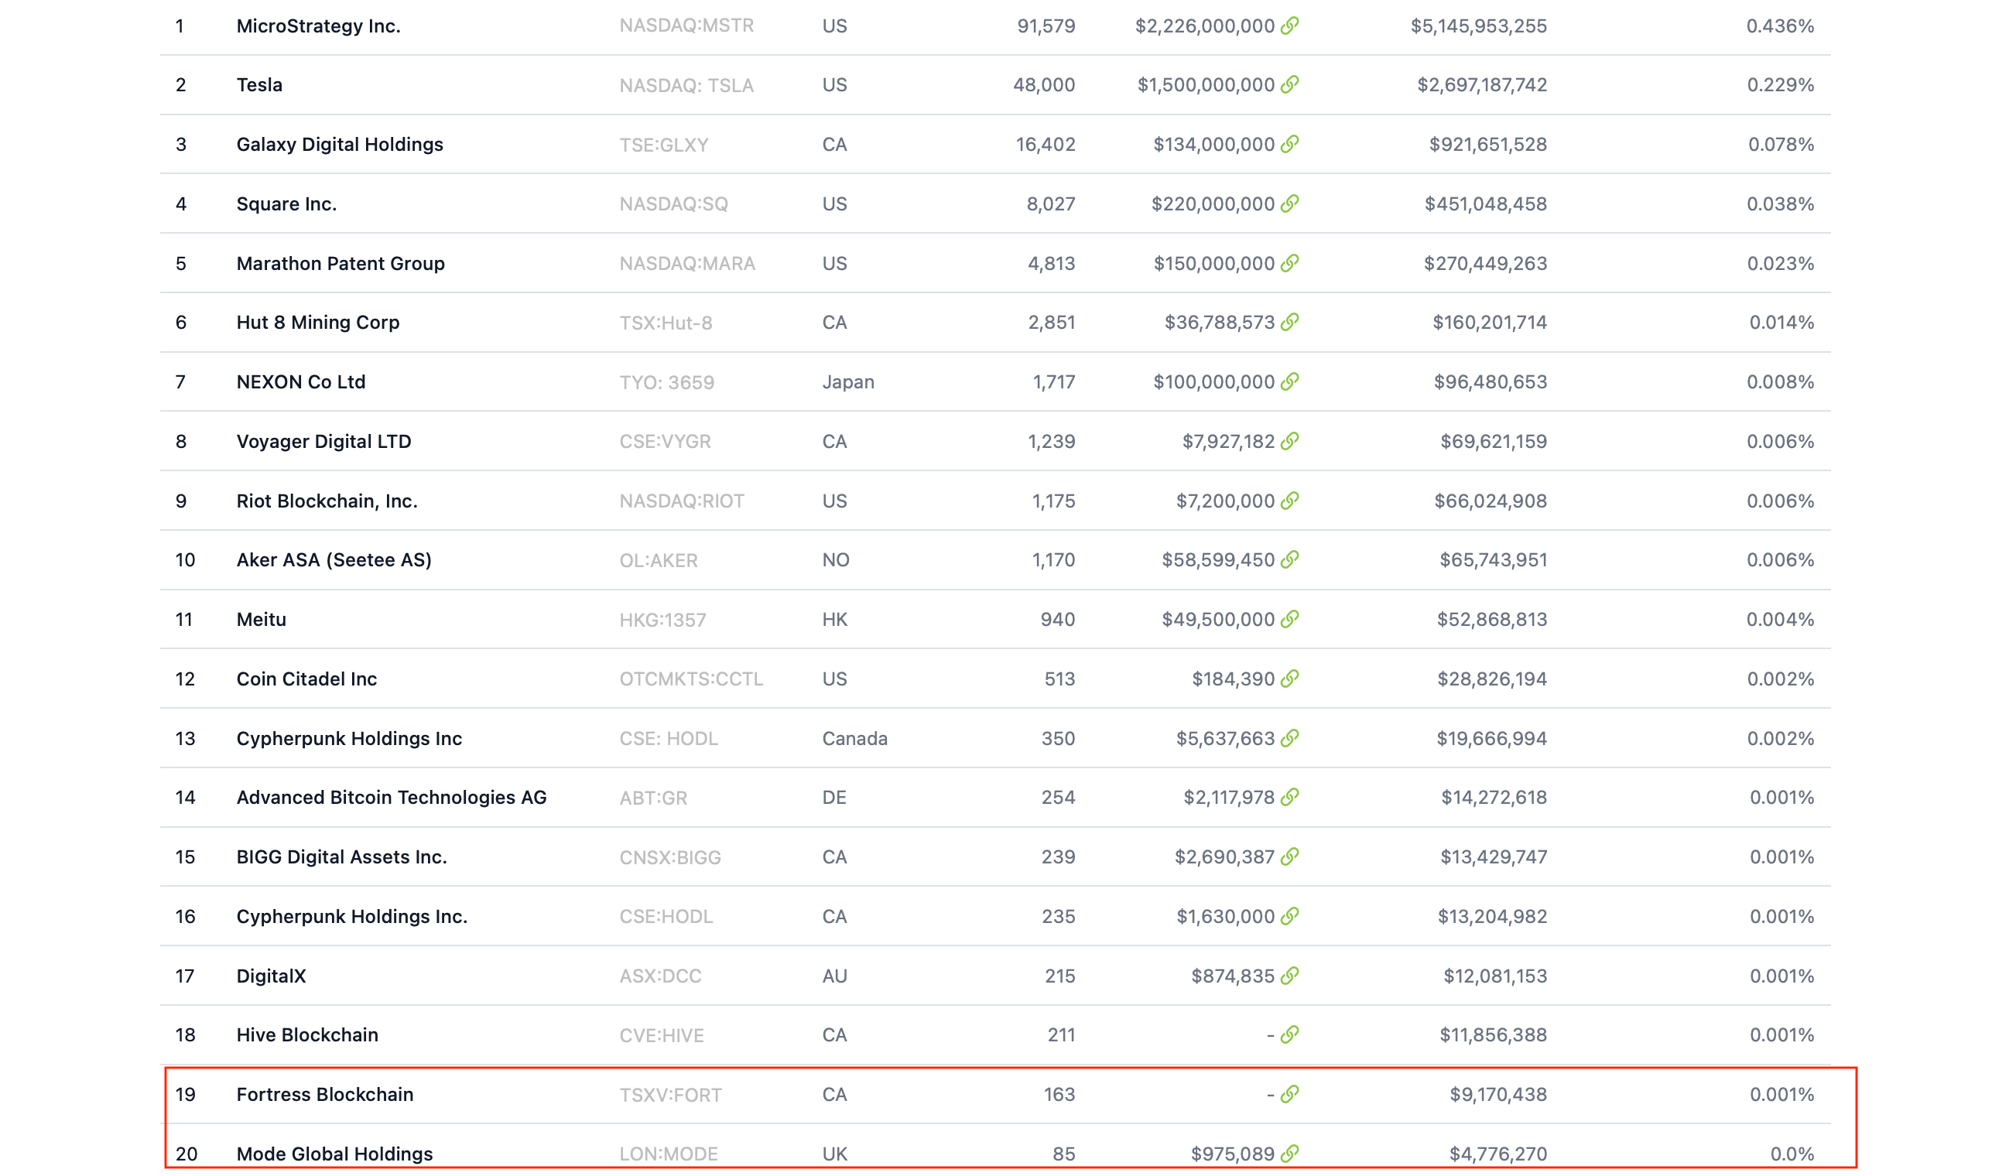This screenshot has width=1992, height=1176.
Task: Click Hut 8 Mining Corp name
Action: coord(318,323)
